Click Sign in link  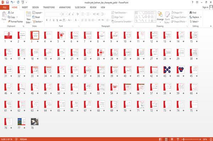coord(205,7)
